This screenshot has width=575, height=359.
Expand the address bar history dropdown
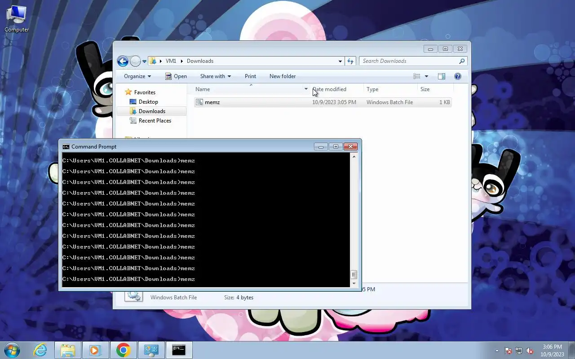[340, 61]
